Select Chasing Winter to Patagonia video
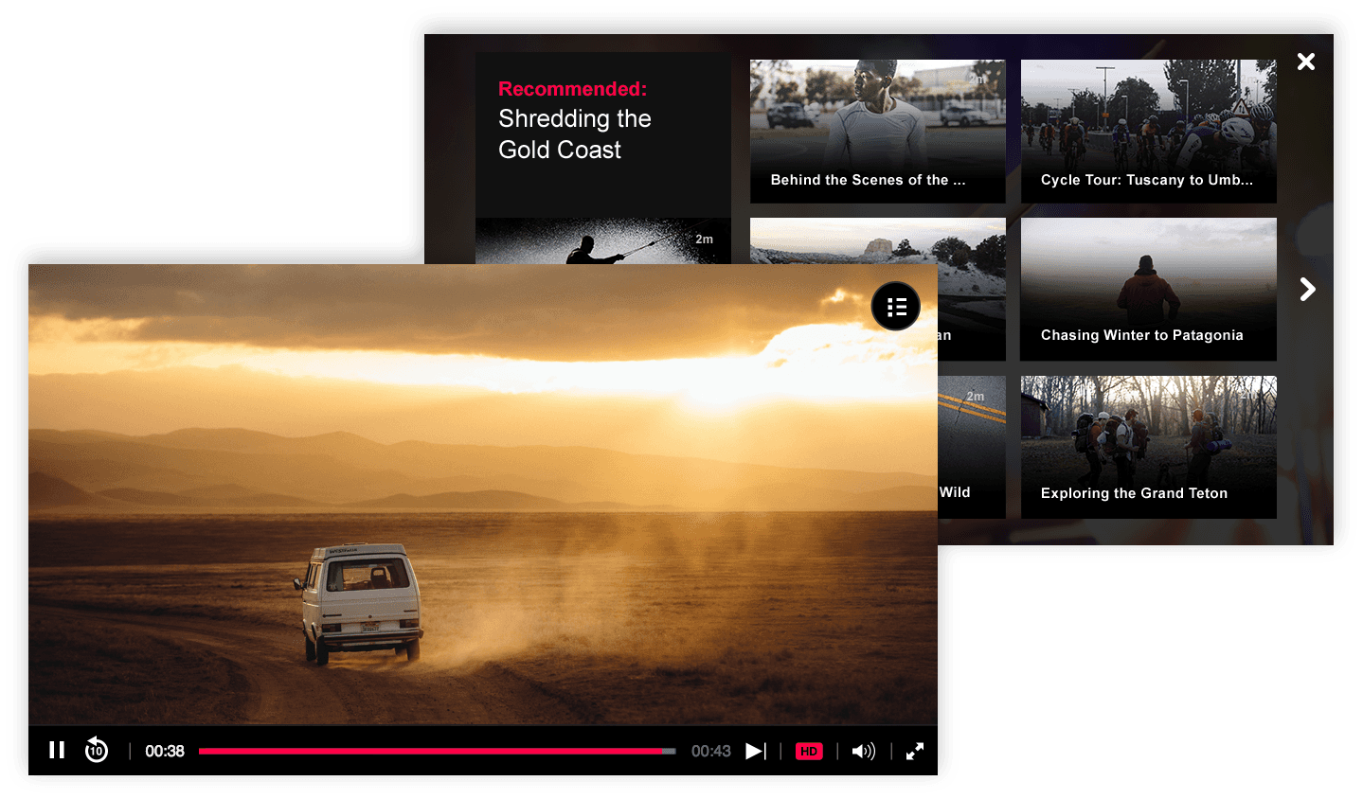The height and width of the screenshot is (799, 1363). point(1148,289)
